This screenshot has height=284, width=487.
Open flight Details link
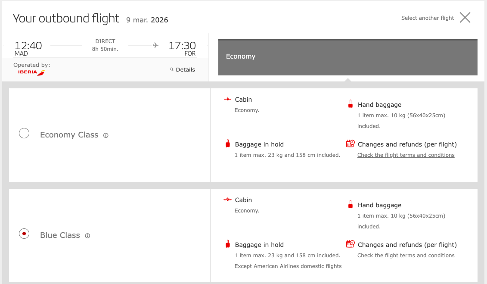(x=186, y=70)
